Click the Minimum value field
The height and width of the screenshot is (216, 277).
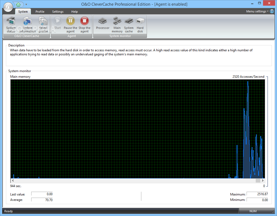tap(257, 200)
